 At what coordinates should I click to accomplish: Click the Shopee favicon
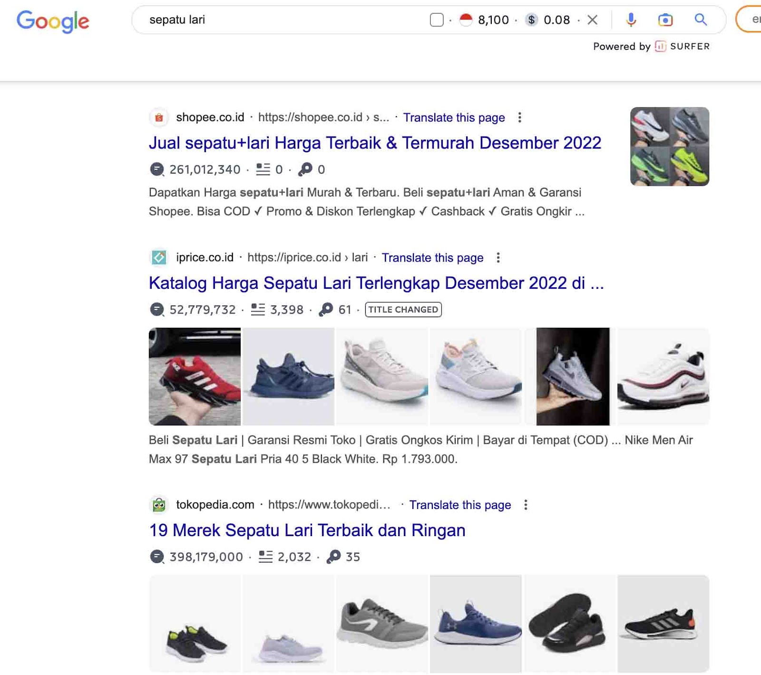[159, 117]
